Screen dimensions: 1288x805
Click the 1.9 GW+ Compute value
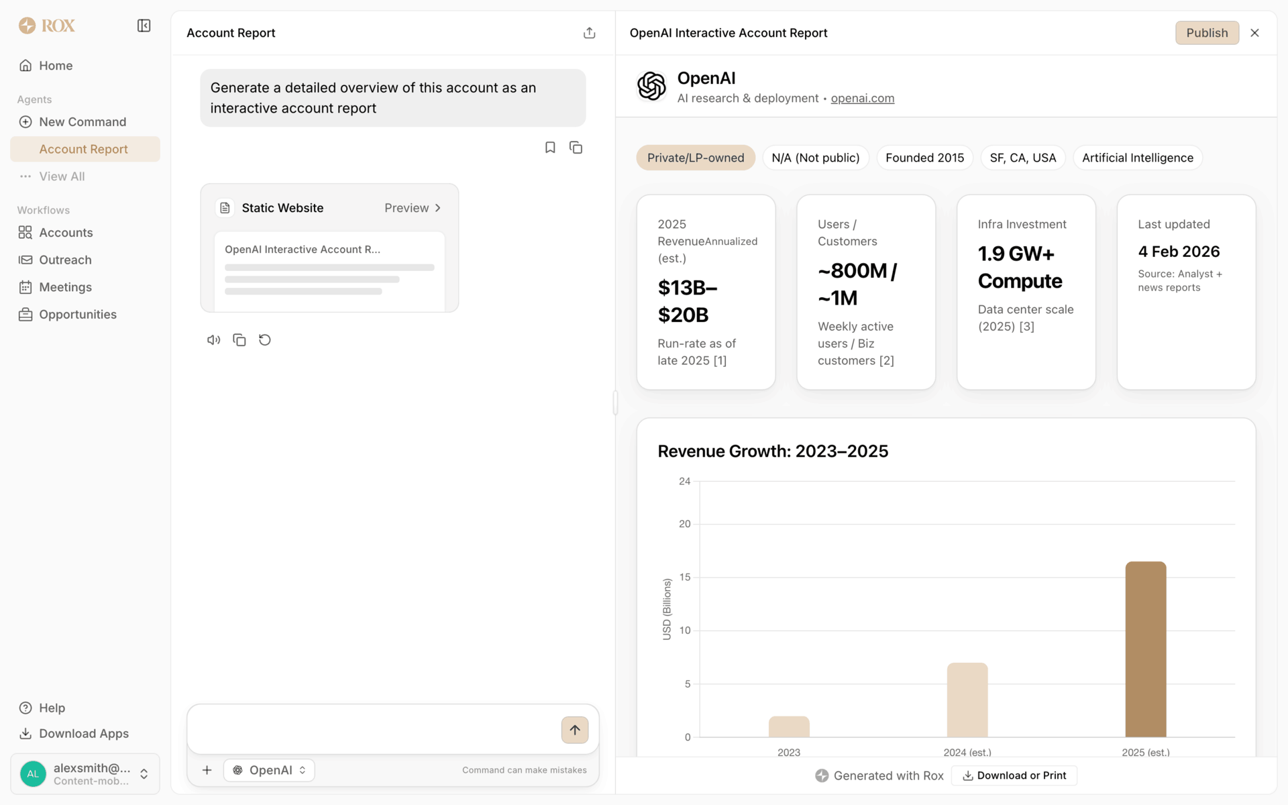pyautogui.click(x=1020, y=267)
